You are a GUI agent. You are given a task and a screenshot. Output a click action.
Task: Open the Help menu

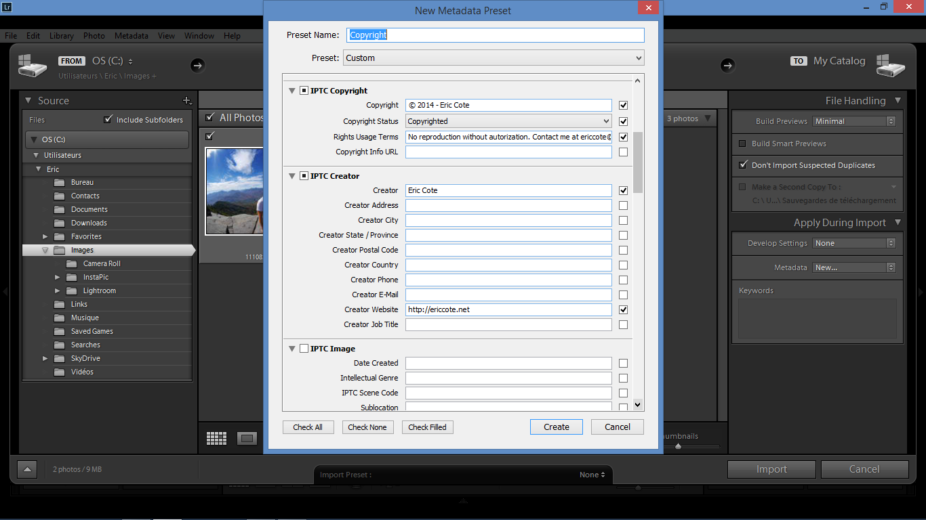232,36
